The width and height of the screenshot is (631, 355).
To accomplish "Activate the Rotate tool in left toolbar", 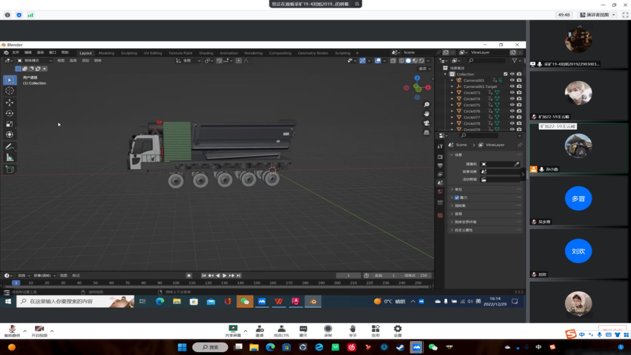I will (x=10, y=113).
